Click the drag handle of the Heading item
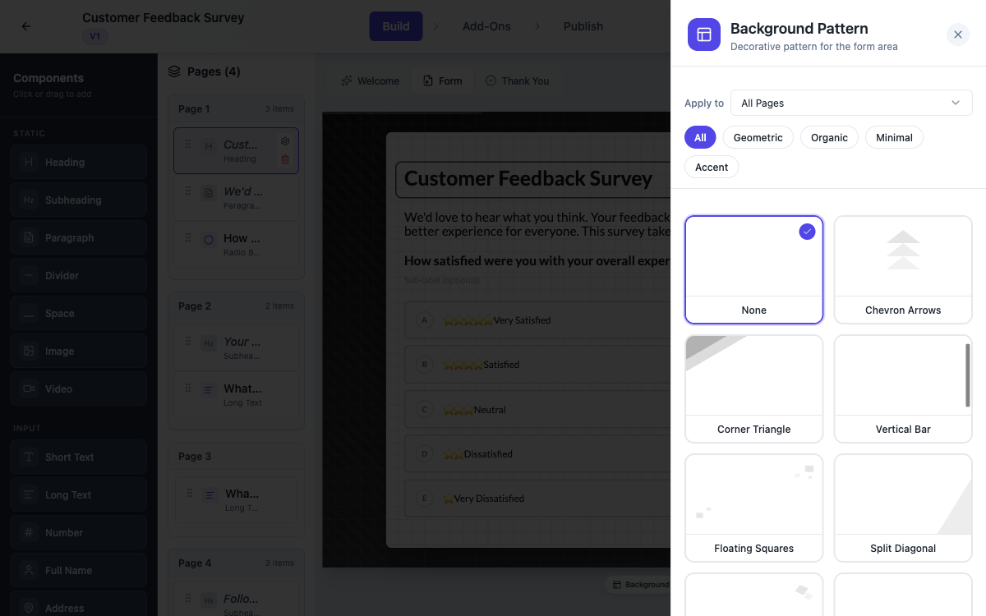 click(x=188, y=145)
